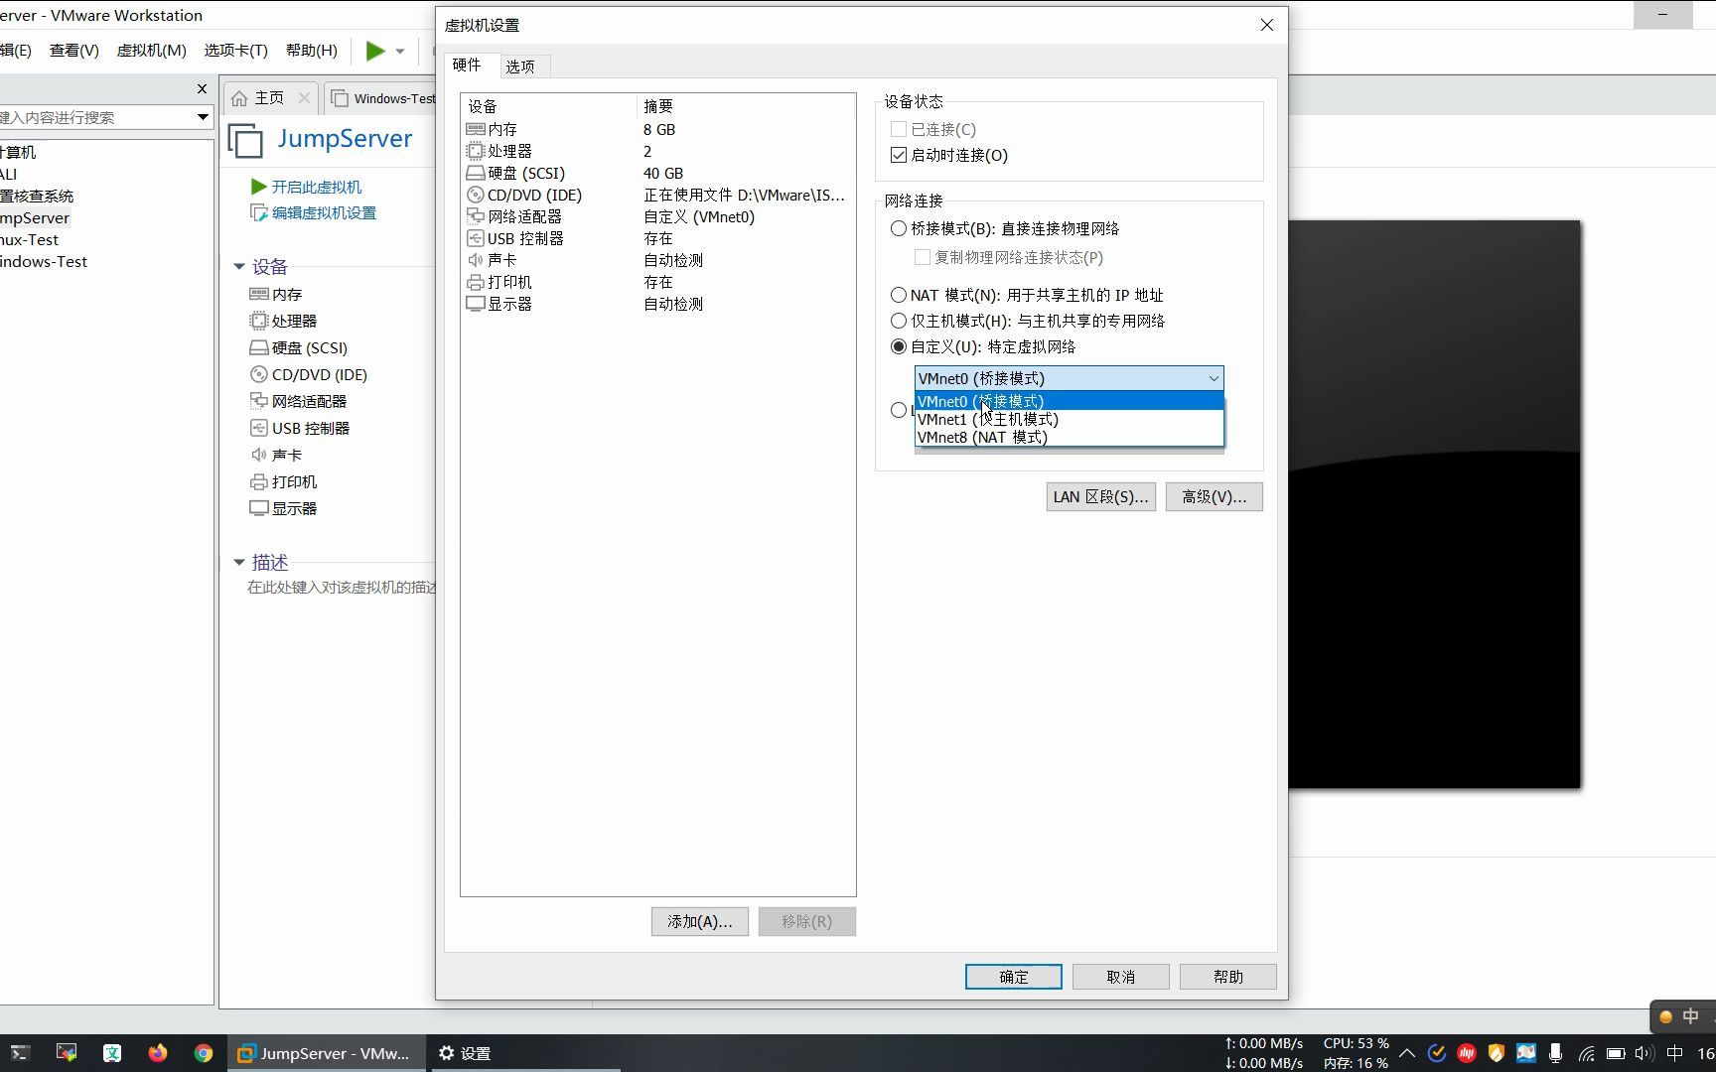
Task: Toggle the 启动时连接(O) checkbox
Action: [x=899, y=155]
